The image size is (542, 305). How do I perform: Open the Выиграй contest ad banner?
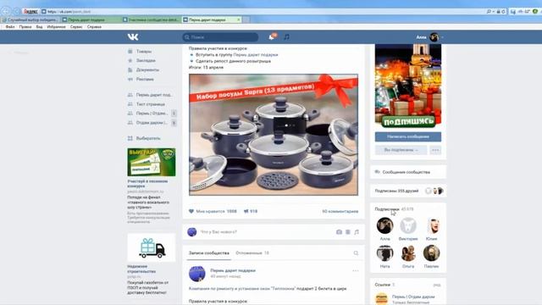(152, 162)
